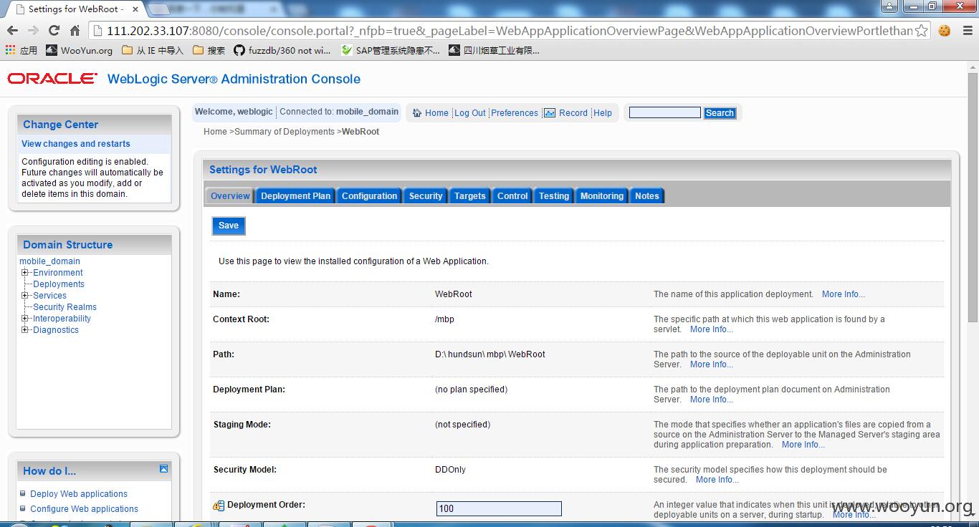
Task: Click the browser address bar
Action: (509, 30)
